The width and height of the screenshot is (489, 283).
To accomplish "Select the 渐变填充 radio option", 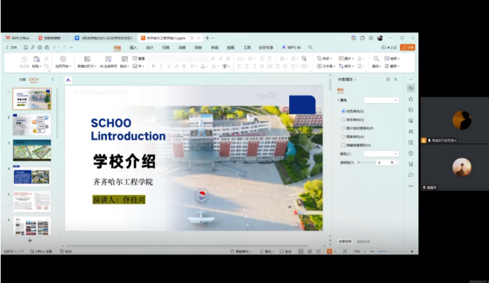I will click(x=344, y=119).
